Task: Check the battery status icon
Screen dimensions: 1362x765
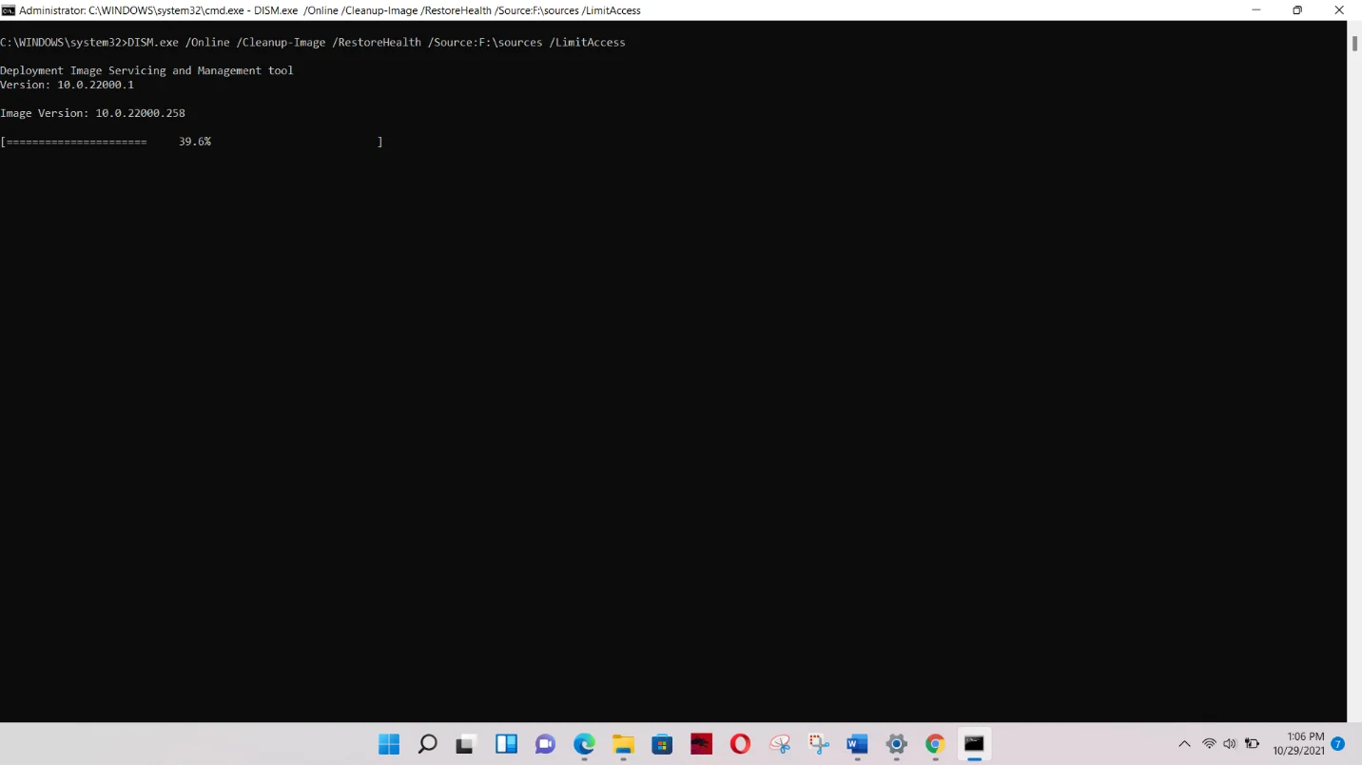Action: pyautogui.click(x=1253, y=744)
